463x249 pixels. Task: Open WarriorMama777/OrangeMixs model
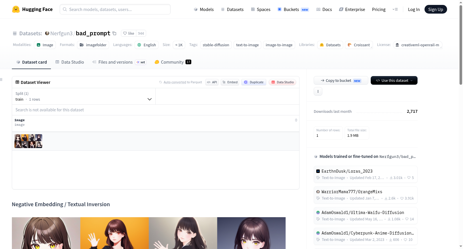pyautogui.click(x=365, y=195)
